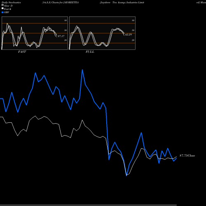Click the white Fast K legend swatch
The height and width of the screenshot is (206, 206).
tap(2, 8)
